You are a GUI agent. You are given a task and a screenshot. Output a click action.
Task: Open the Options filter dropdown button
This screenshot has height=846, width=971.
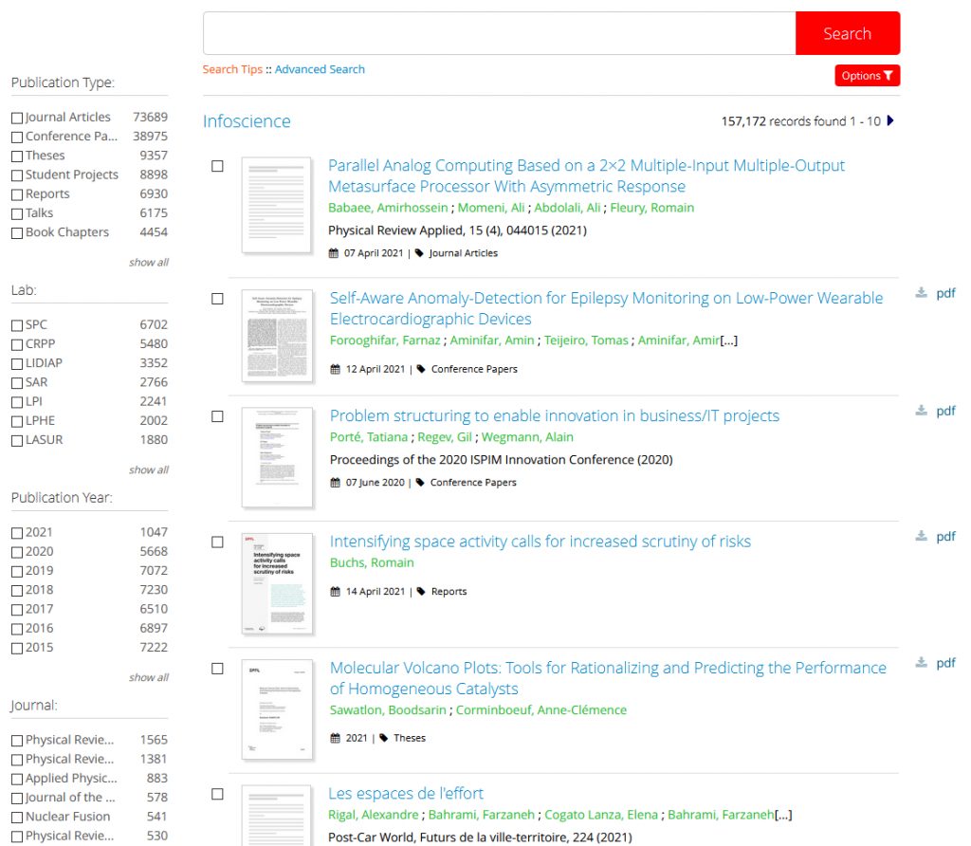click(x=867, y=76)
